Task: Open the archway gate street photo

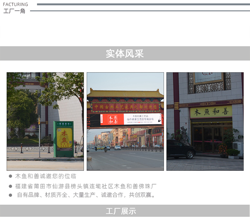Action: tap(125, 121)
